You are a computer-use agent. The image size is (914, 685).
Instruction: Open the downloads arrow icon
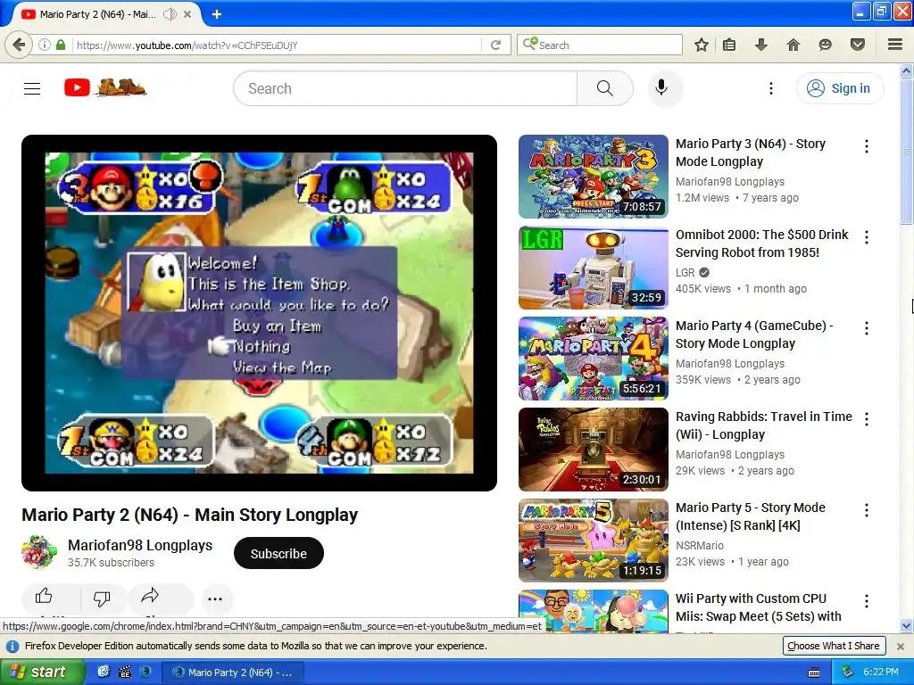pos(760,45)
